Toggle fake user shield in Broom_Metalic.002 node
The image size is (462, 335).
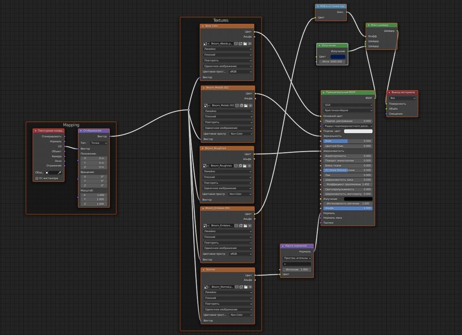pos(237,106)
